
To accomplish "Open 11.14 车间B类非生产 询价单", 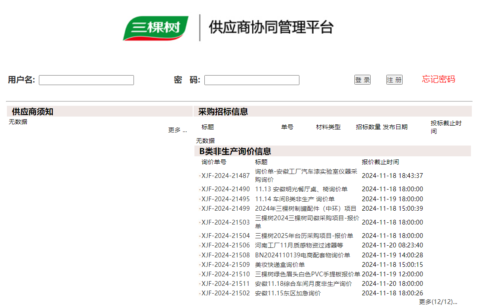I will coord(295,199).
